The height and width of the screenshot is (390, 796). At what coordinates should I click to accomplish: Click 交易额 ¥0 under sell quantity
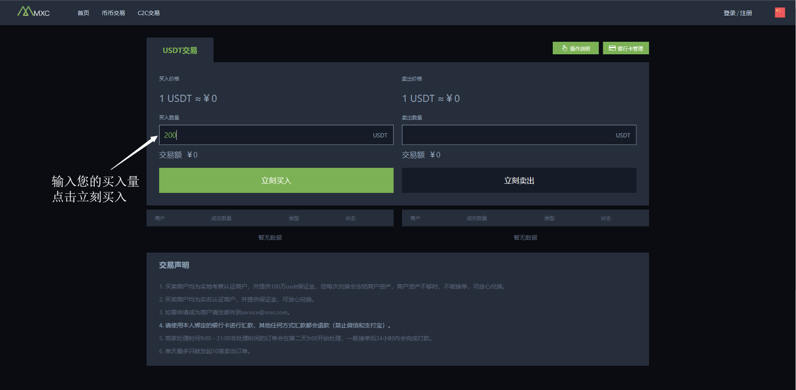point(421,155)
